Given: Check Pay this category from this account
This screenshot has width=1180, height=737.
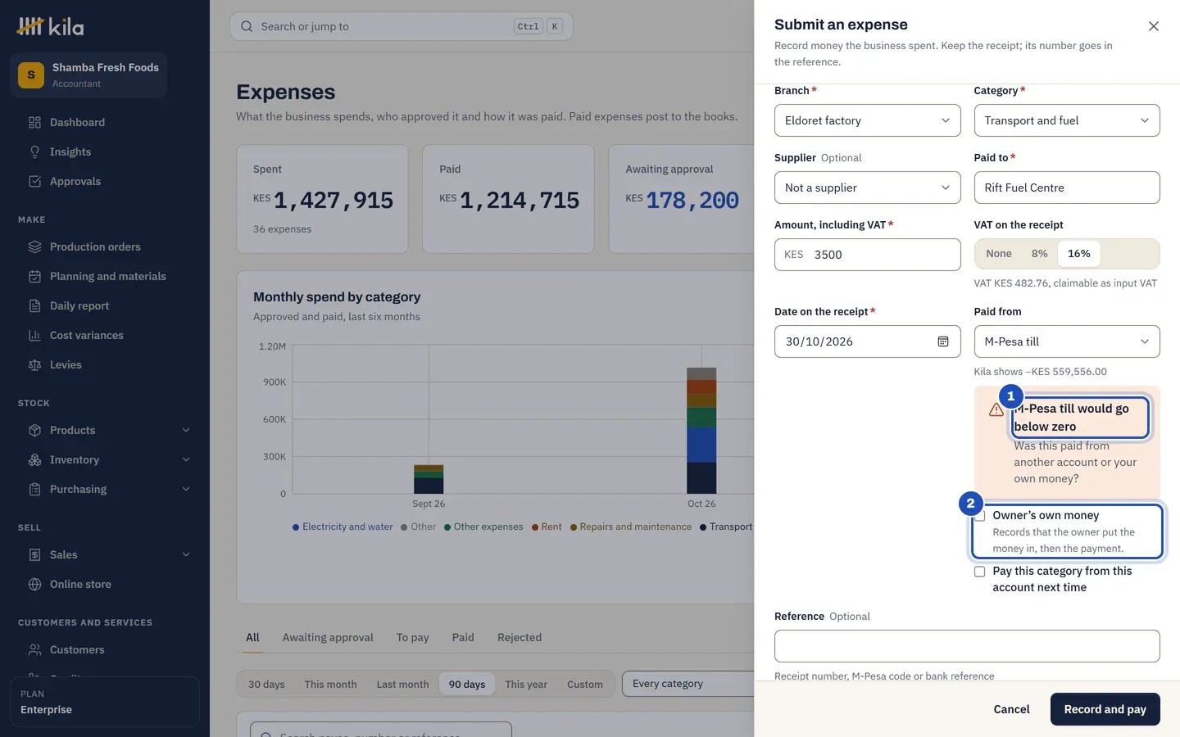Looking at the screenshot, I should [x=979, y=572].
